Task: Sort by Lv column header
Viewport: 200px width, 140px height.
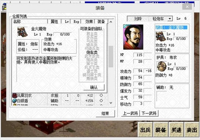Action: click(66, 21)
